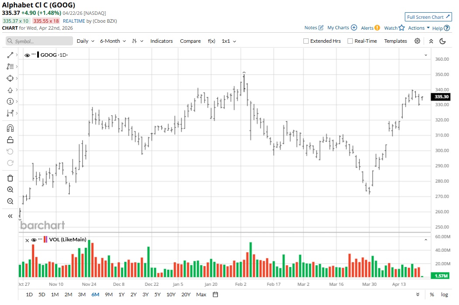The image size is (459, 305).
Task: Select the 5D time range
Action: coord(42,295)
